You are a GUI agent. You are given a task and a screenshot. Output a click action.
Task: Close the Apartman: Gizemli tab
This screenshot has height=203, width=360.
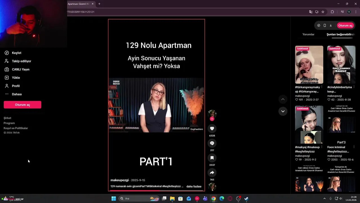(x=93, y=4)
